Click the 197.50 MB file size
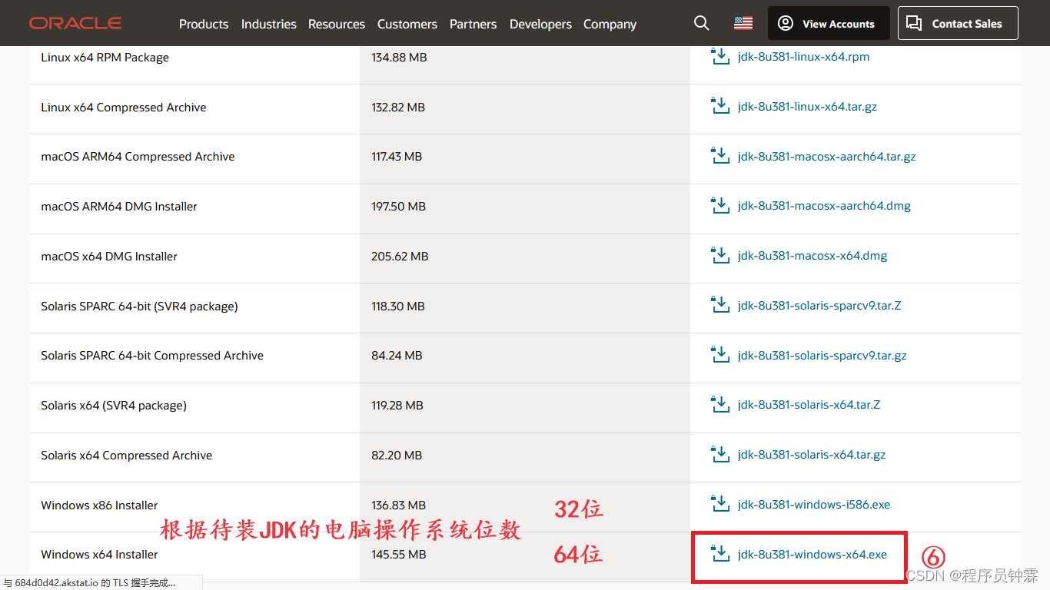This screenshot has height=590, width=1050. 400,207
